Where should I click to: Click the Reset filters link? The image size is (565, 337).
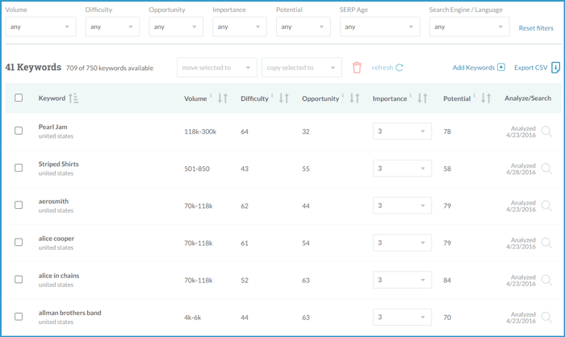[x=536, y=28]
